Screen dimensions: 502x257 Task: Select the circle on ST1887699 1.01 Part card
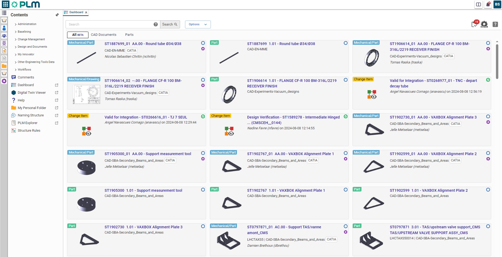346,43
